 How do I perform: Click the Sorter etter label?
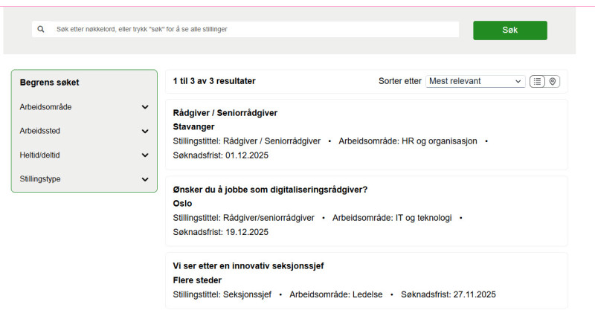[x=400, y=81]
